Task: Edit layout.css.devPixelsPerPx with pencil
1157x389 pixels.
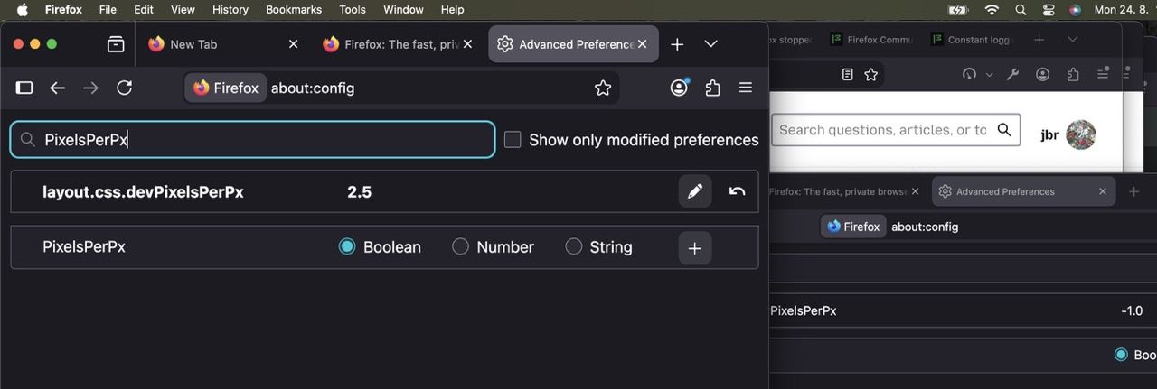Action: click(695, 191)
